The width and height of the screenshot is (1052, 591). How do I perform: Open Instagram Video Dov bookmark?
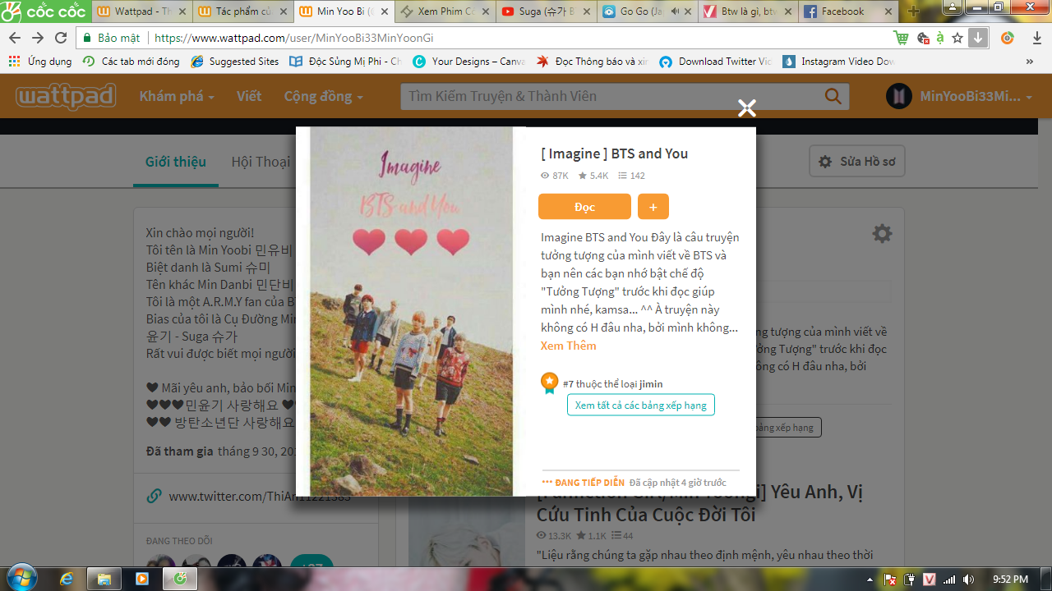click(839, 62)
